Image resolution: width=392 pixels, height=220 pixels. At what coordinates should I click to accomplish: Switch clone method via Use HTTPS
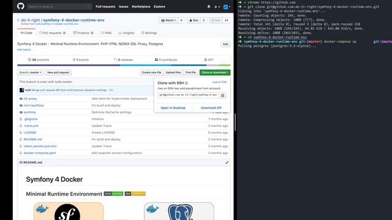point(219,82)
